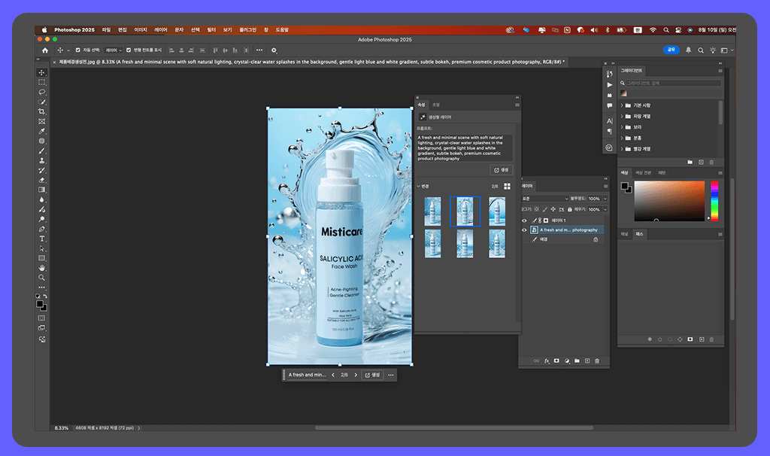Viewport: 770px width, 456px height.
Task: Select the Rectangular Marquee tool
Action: 42,82
